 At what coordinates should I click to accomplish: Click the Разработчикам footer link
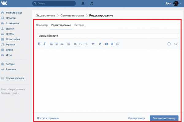[x=17, y=90]
